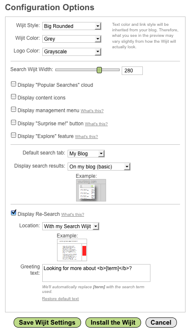The height and width of the screenshot is (331, 191).
Task: Tick Display management menu checkbox
Action: click(14, 109)
